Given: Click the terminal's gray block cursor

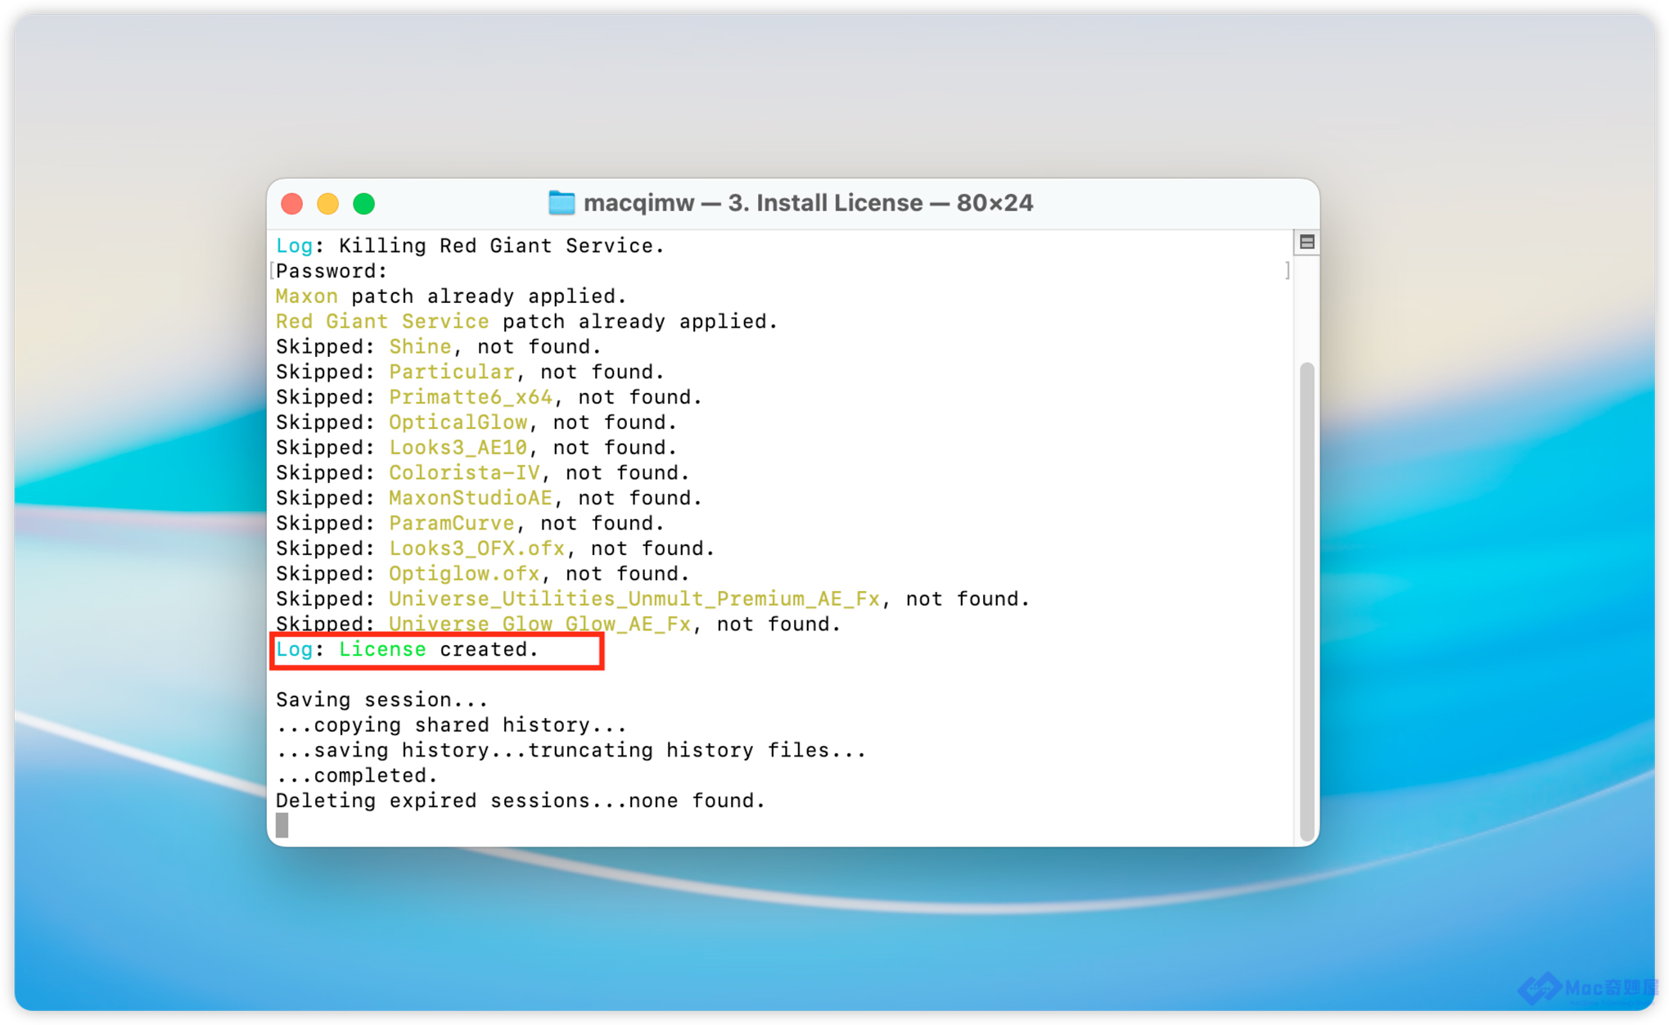Looking at the screenshot, I should click(282, 825).
